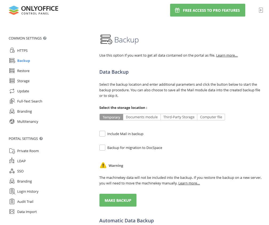This screenshot has width=269, height=225.
Task: Enable Include Mail in backup checkbox
Action: tap(102, 134)
